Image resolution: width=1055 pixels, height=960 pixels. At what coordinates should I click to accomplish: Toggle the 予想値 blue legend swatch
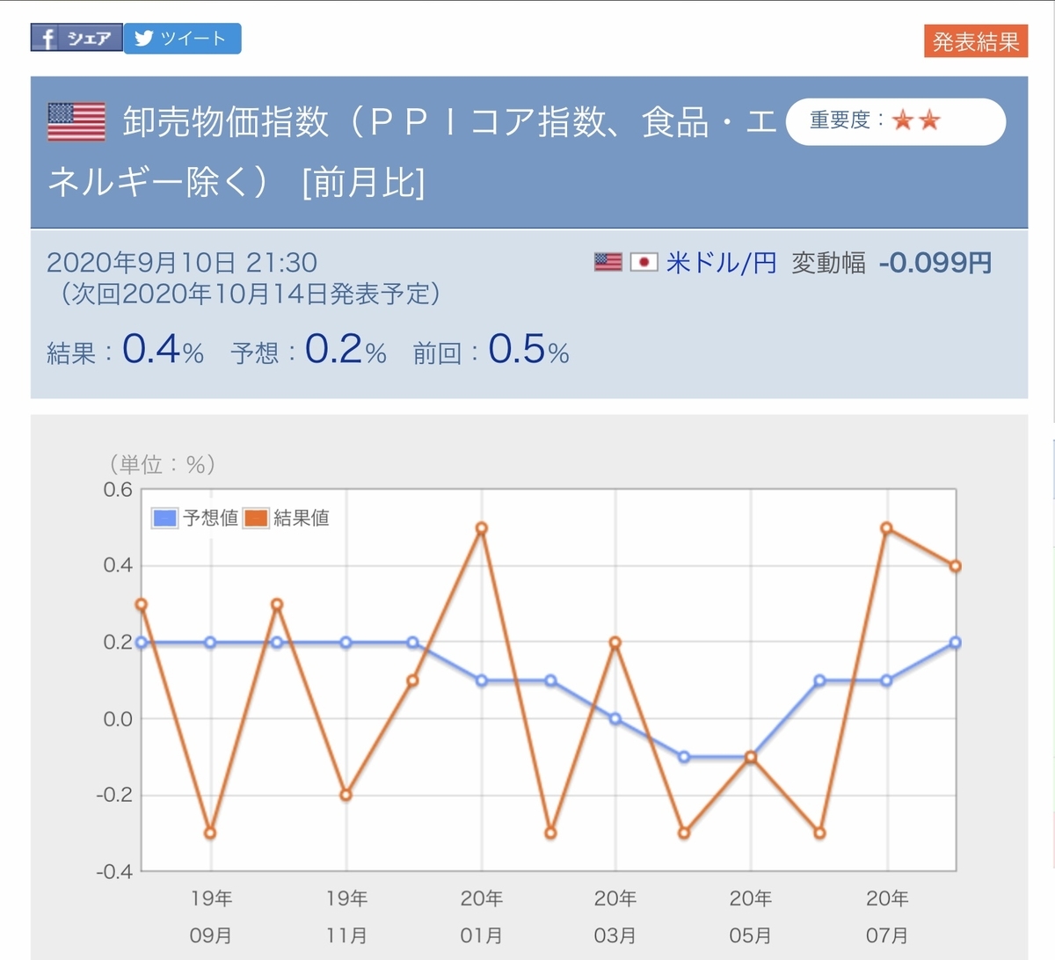click(165, 518)
